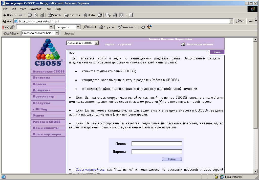Click the Yandex bar trophy icon
259x180 pixels.
[x=149, y=27]
